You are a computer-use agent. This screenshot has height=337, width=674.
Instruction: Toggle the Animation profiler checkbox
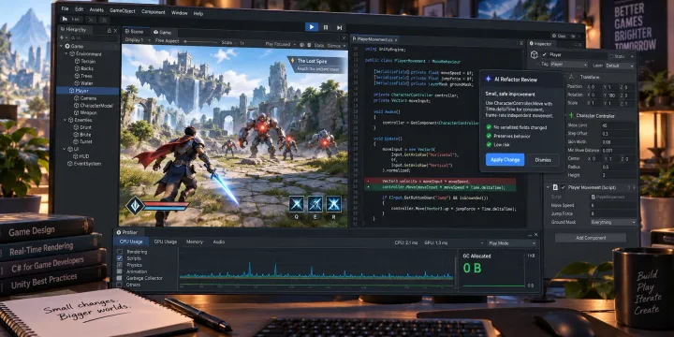point(120,271)
